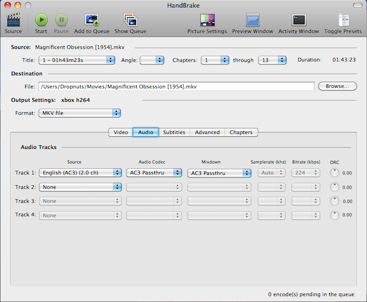
Task: Open Track 3 Mixdown dropdown
Action: (x=219, y=201)
